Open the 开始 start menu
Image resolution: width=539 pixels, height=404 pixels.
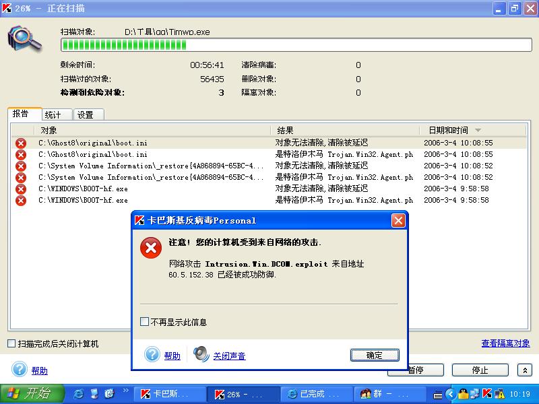32,394
